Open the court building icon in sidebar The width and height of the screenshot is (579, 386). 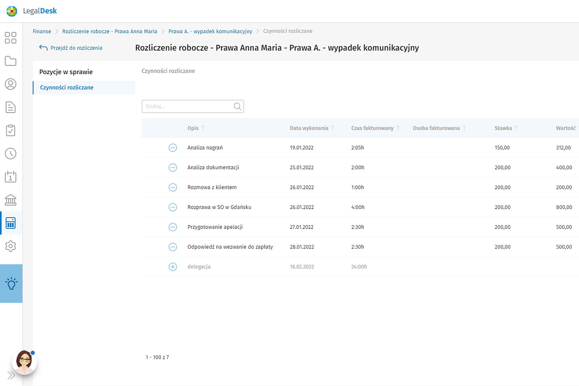[10, 200]
